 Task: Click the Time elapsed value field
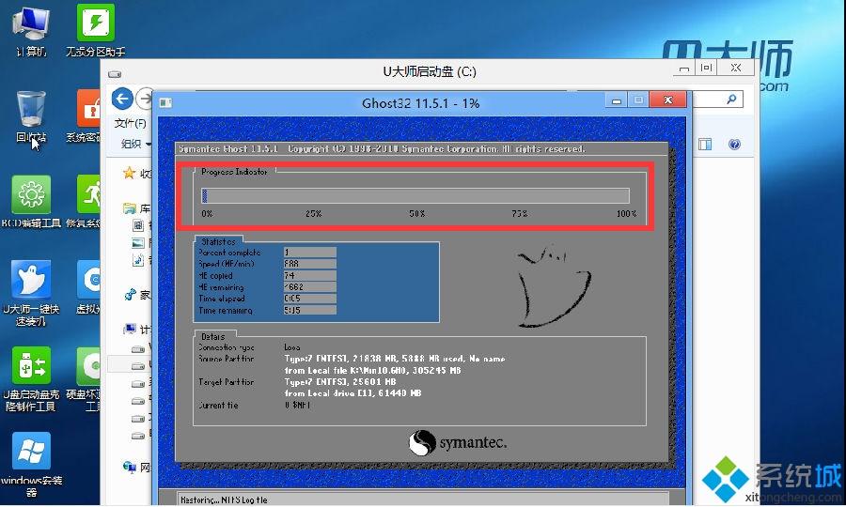(x=309, y=299)
